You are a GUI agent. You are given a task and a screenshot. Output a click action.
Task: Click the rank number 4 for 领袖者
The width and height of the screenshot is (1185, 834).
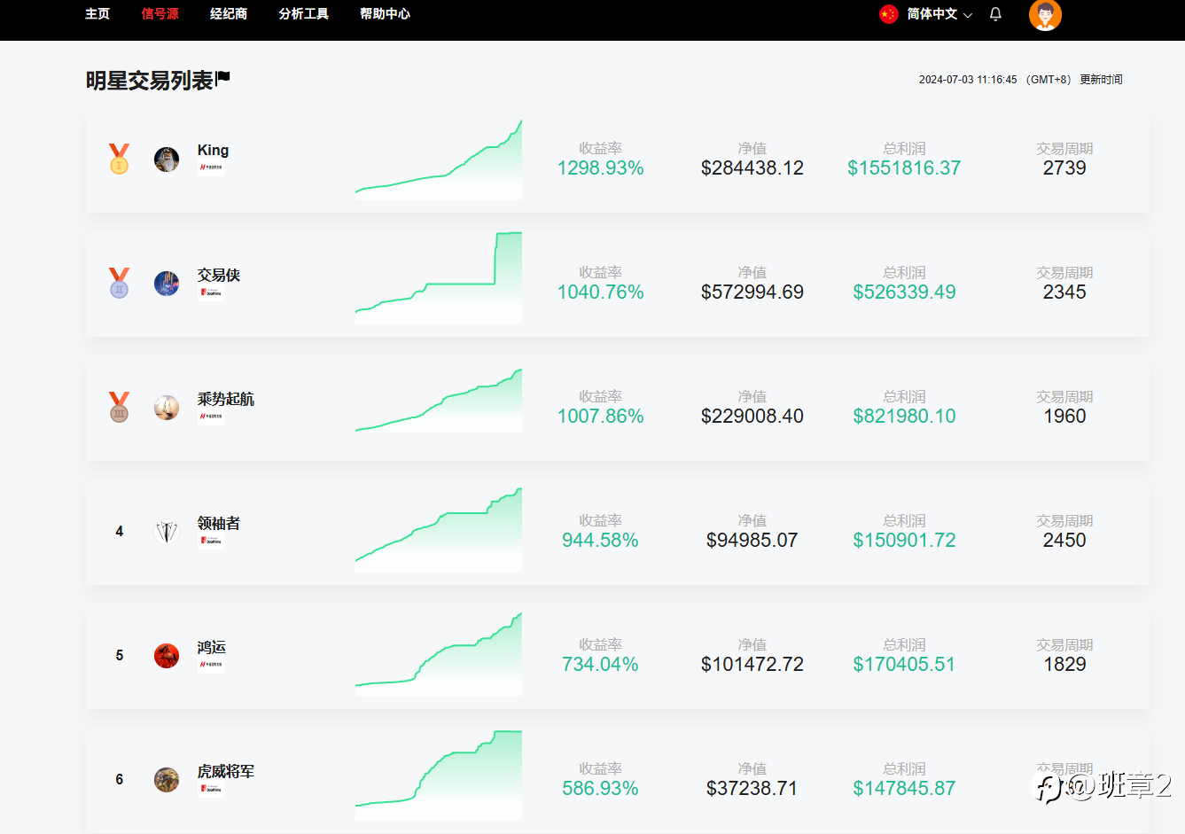click(x=120, y=532)
